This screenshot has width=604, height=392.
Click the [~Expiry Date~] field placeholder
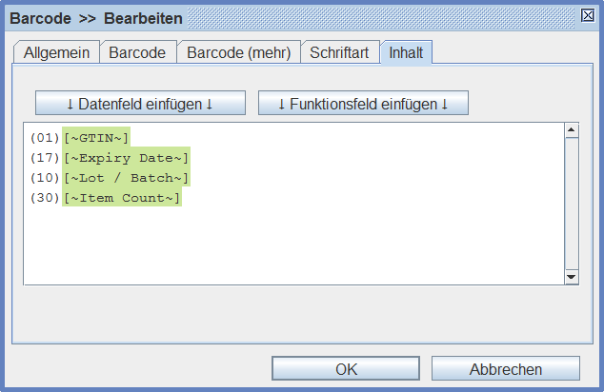(127, 157)
